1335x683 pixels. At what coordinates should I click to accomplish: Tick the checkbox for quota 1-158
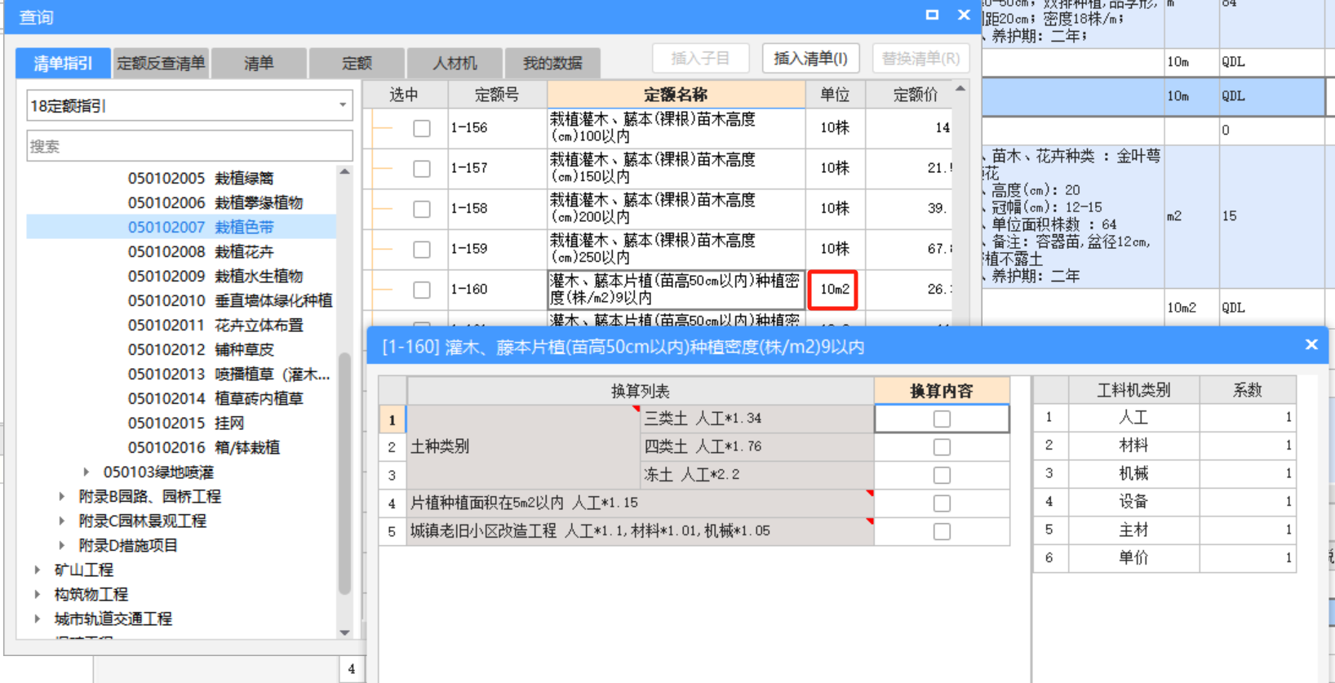click(x=421, y=209)
